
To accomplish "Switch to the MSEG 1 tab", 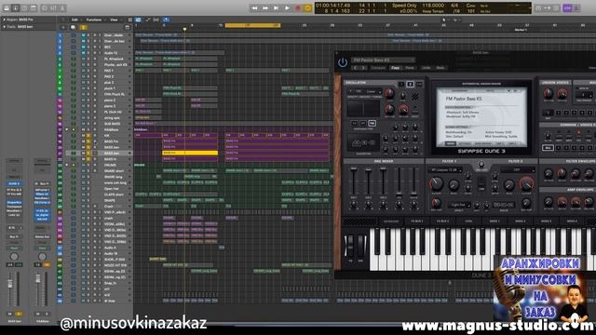I will [x=494, y=221].
